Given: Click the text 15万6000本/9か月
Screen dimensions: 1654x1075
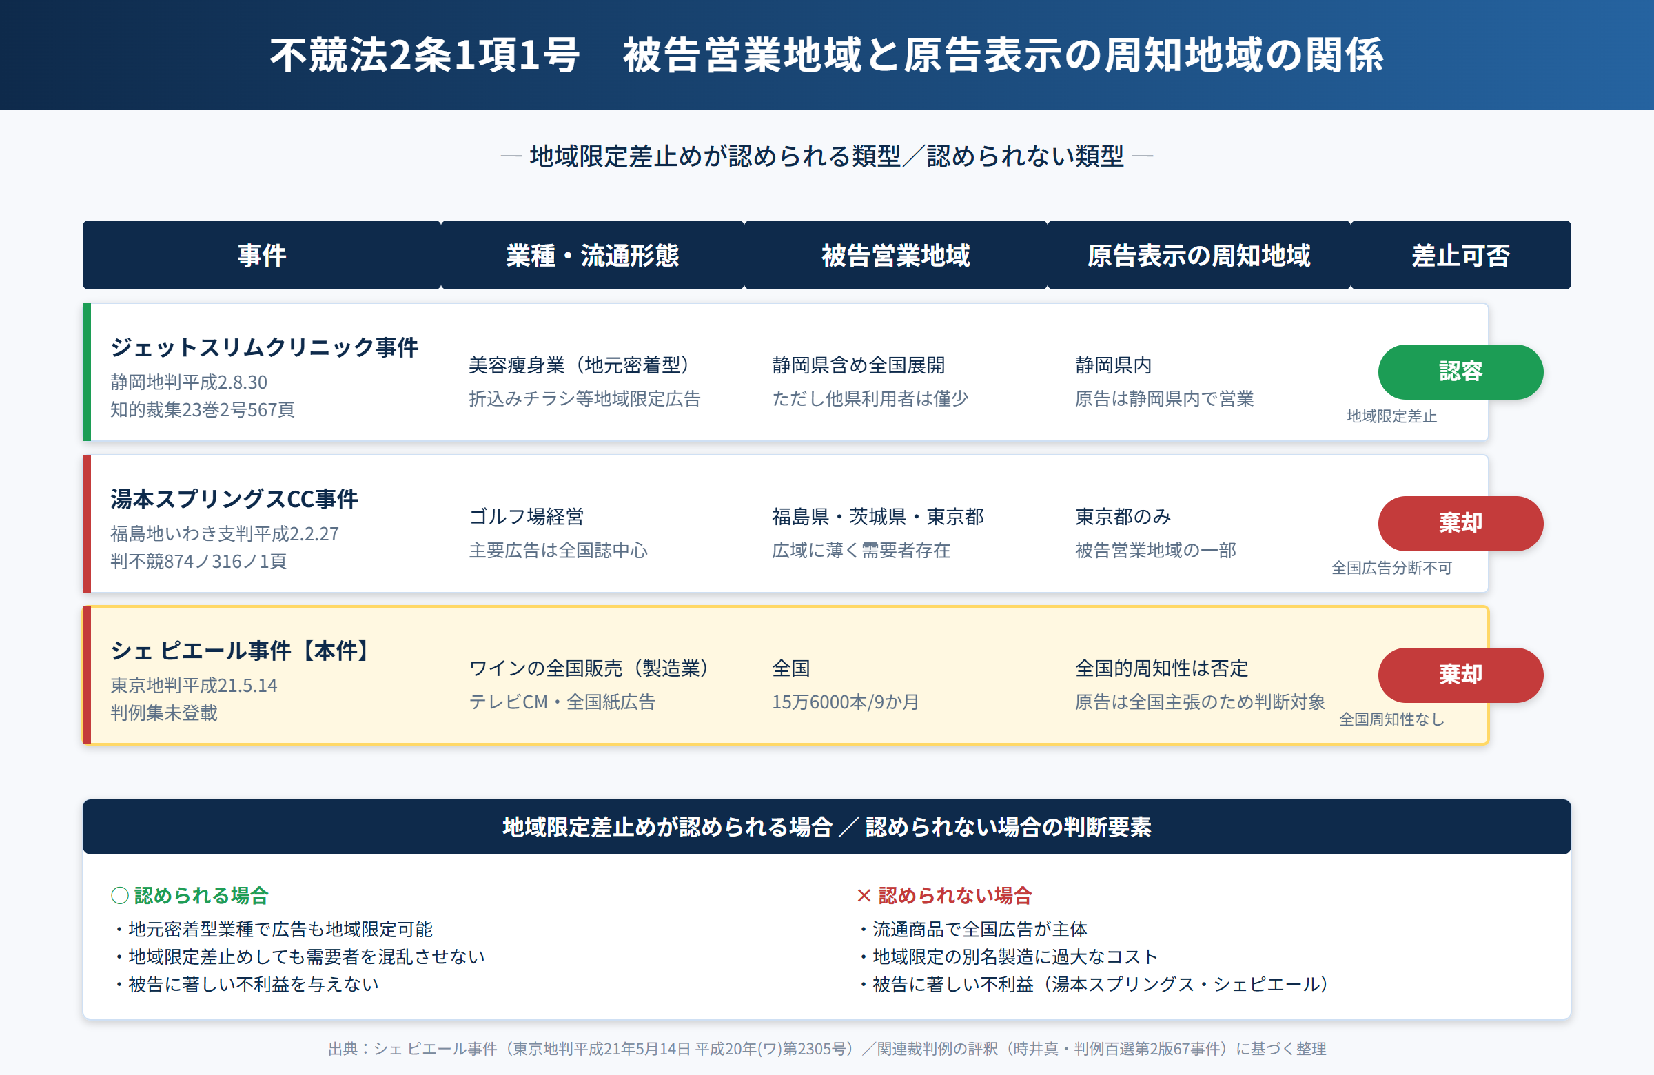Looking at the screenshot, I should 845,701.
